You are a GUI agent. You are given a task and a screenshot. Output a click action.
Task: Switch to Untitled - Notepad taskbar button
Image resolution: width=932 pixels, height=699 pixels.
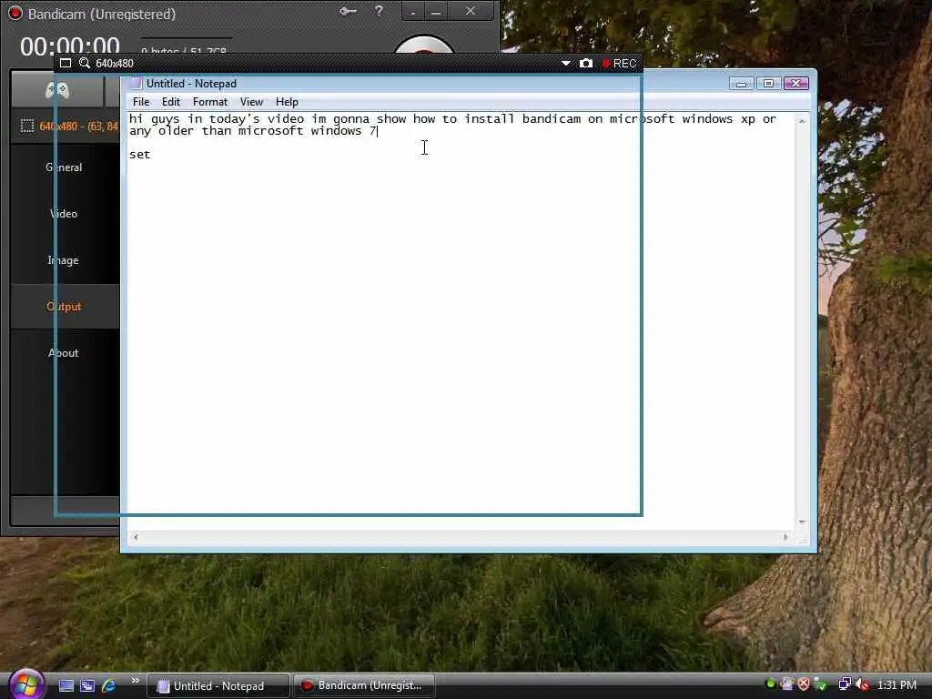218,686
